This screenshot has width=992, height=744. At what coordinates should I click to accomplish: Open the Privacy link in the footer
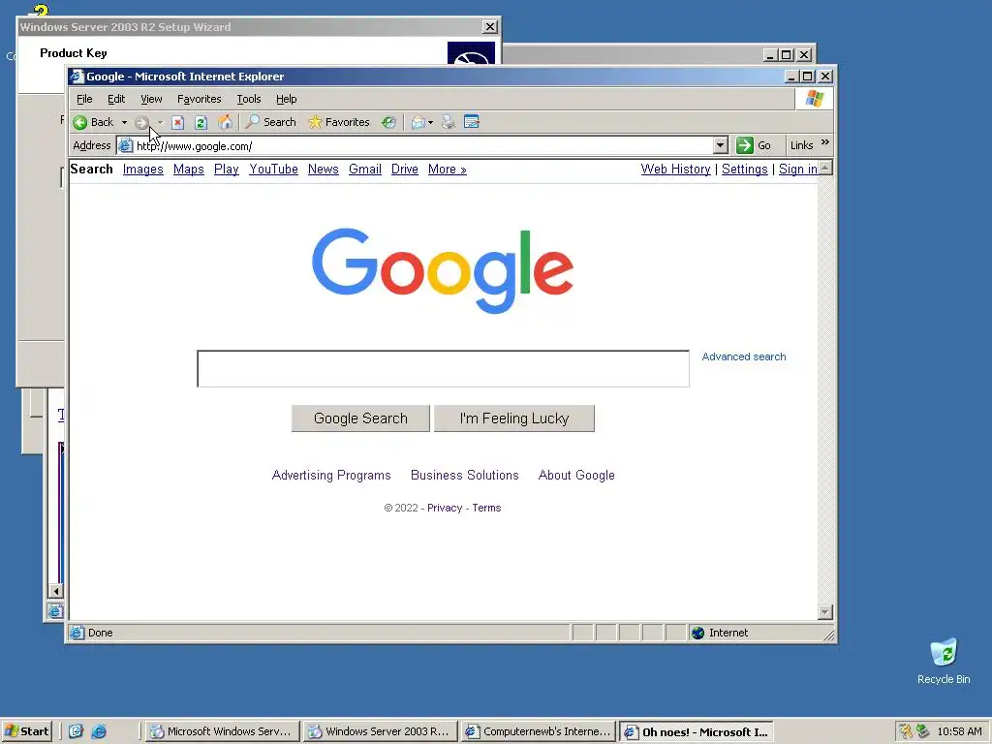(x=445, y=508)
